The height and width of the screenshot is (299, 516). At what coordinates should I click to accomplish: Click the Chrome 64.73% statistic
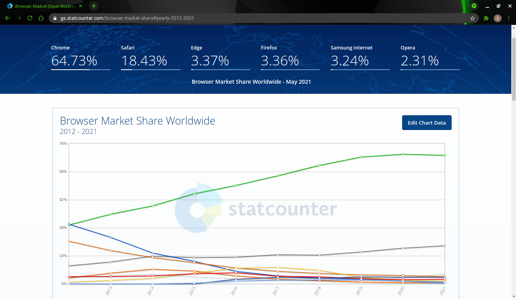pos(74,61)
